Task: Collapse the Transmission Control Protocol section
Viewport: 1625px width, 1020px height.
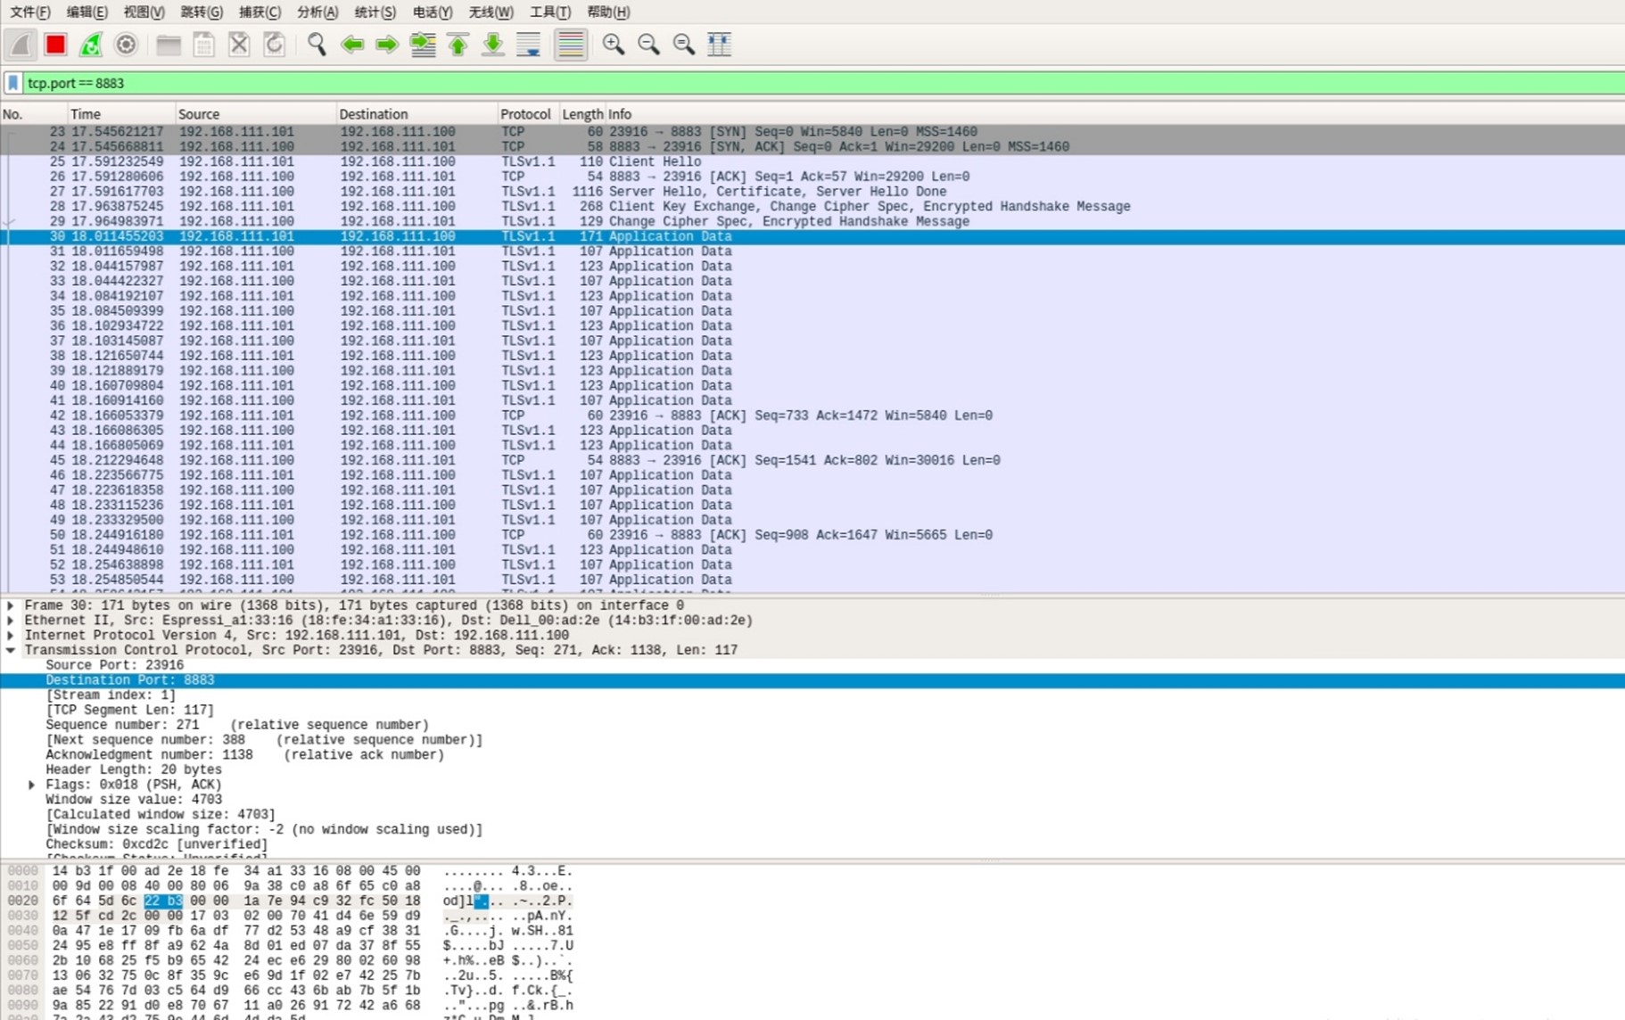Action: (x=11, y=651)
